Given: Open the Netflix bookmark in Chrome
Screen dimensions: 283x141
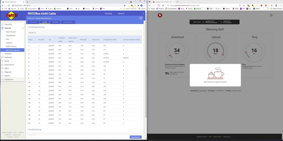Looking at the screenshot, I should point(96,8).
